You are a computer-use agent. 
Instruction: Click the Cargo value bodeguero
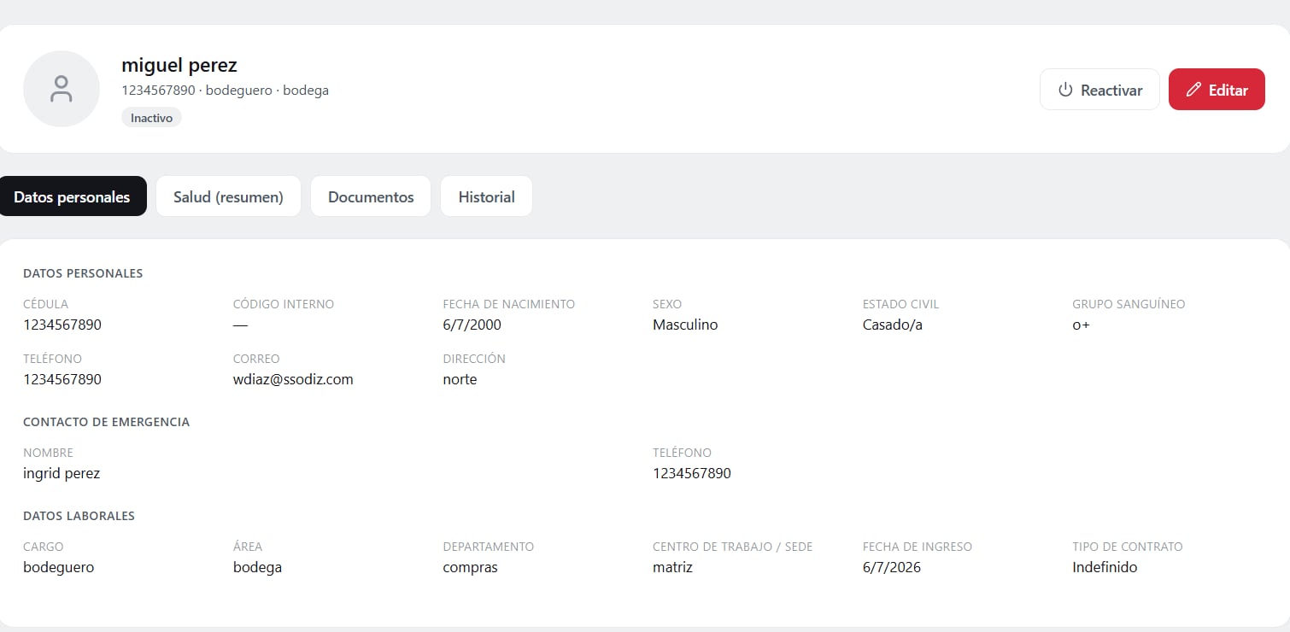tap(58, 567)
